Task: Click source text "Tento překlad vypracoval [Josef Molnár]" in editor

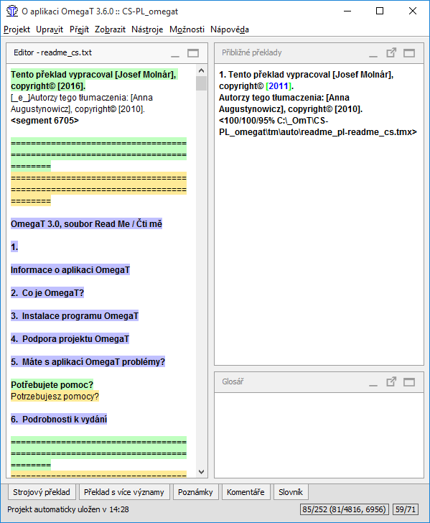Action: coord(93,75)
